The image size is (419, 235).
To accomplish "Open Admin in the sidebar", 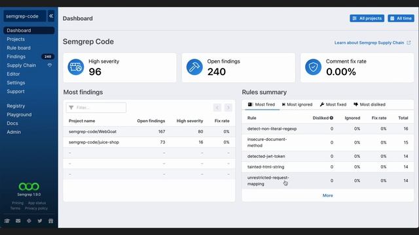I will (x=14, y=132).
